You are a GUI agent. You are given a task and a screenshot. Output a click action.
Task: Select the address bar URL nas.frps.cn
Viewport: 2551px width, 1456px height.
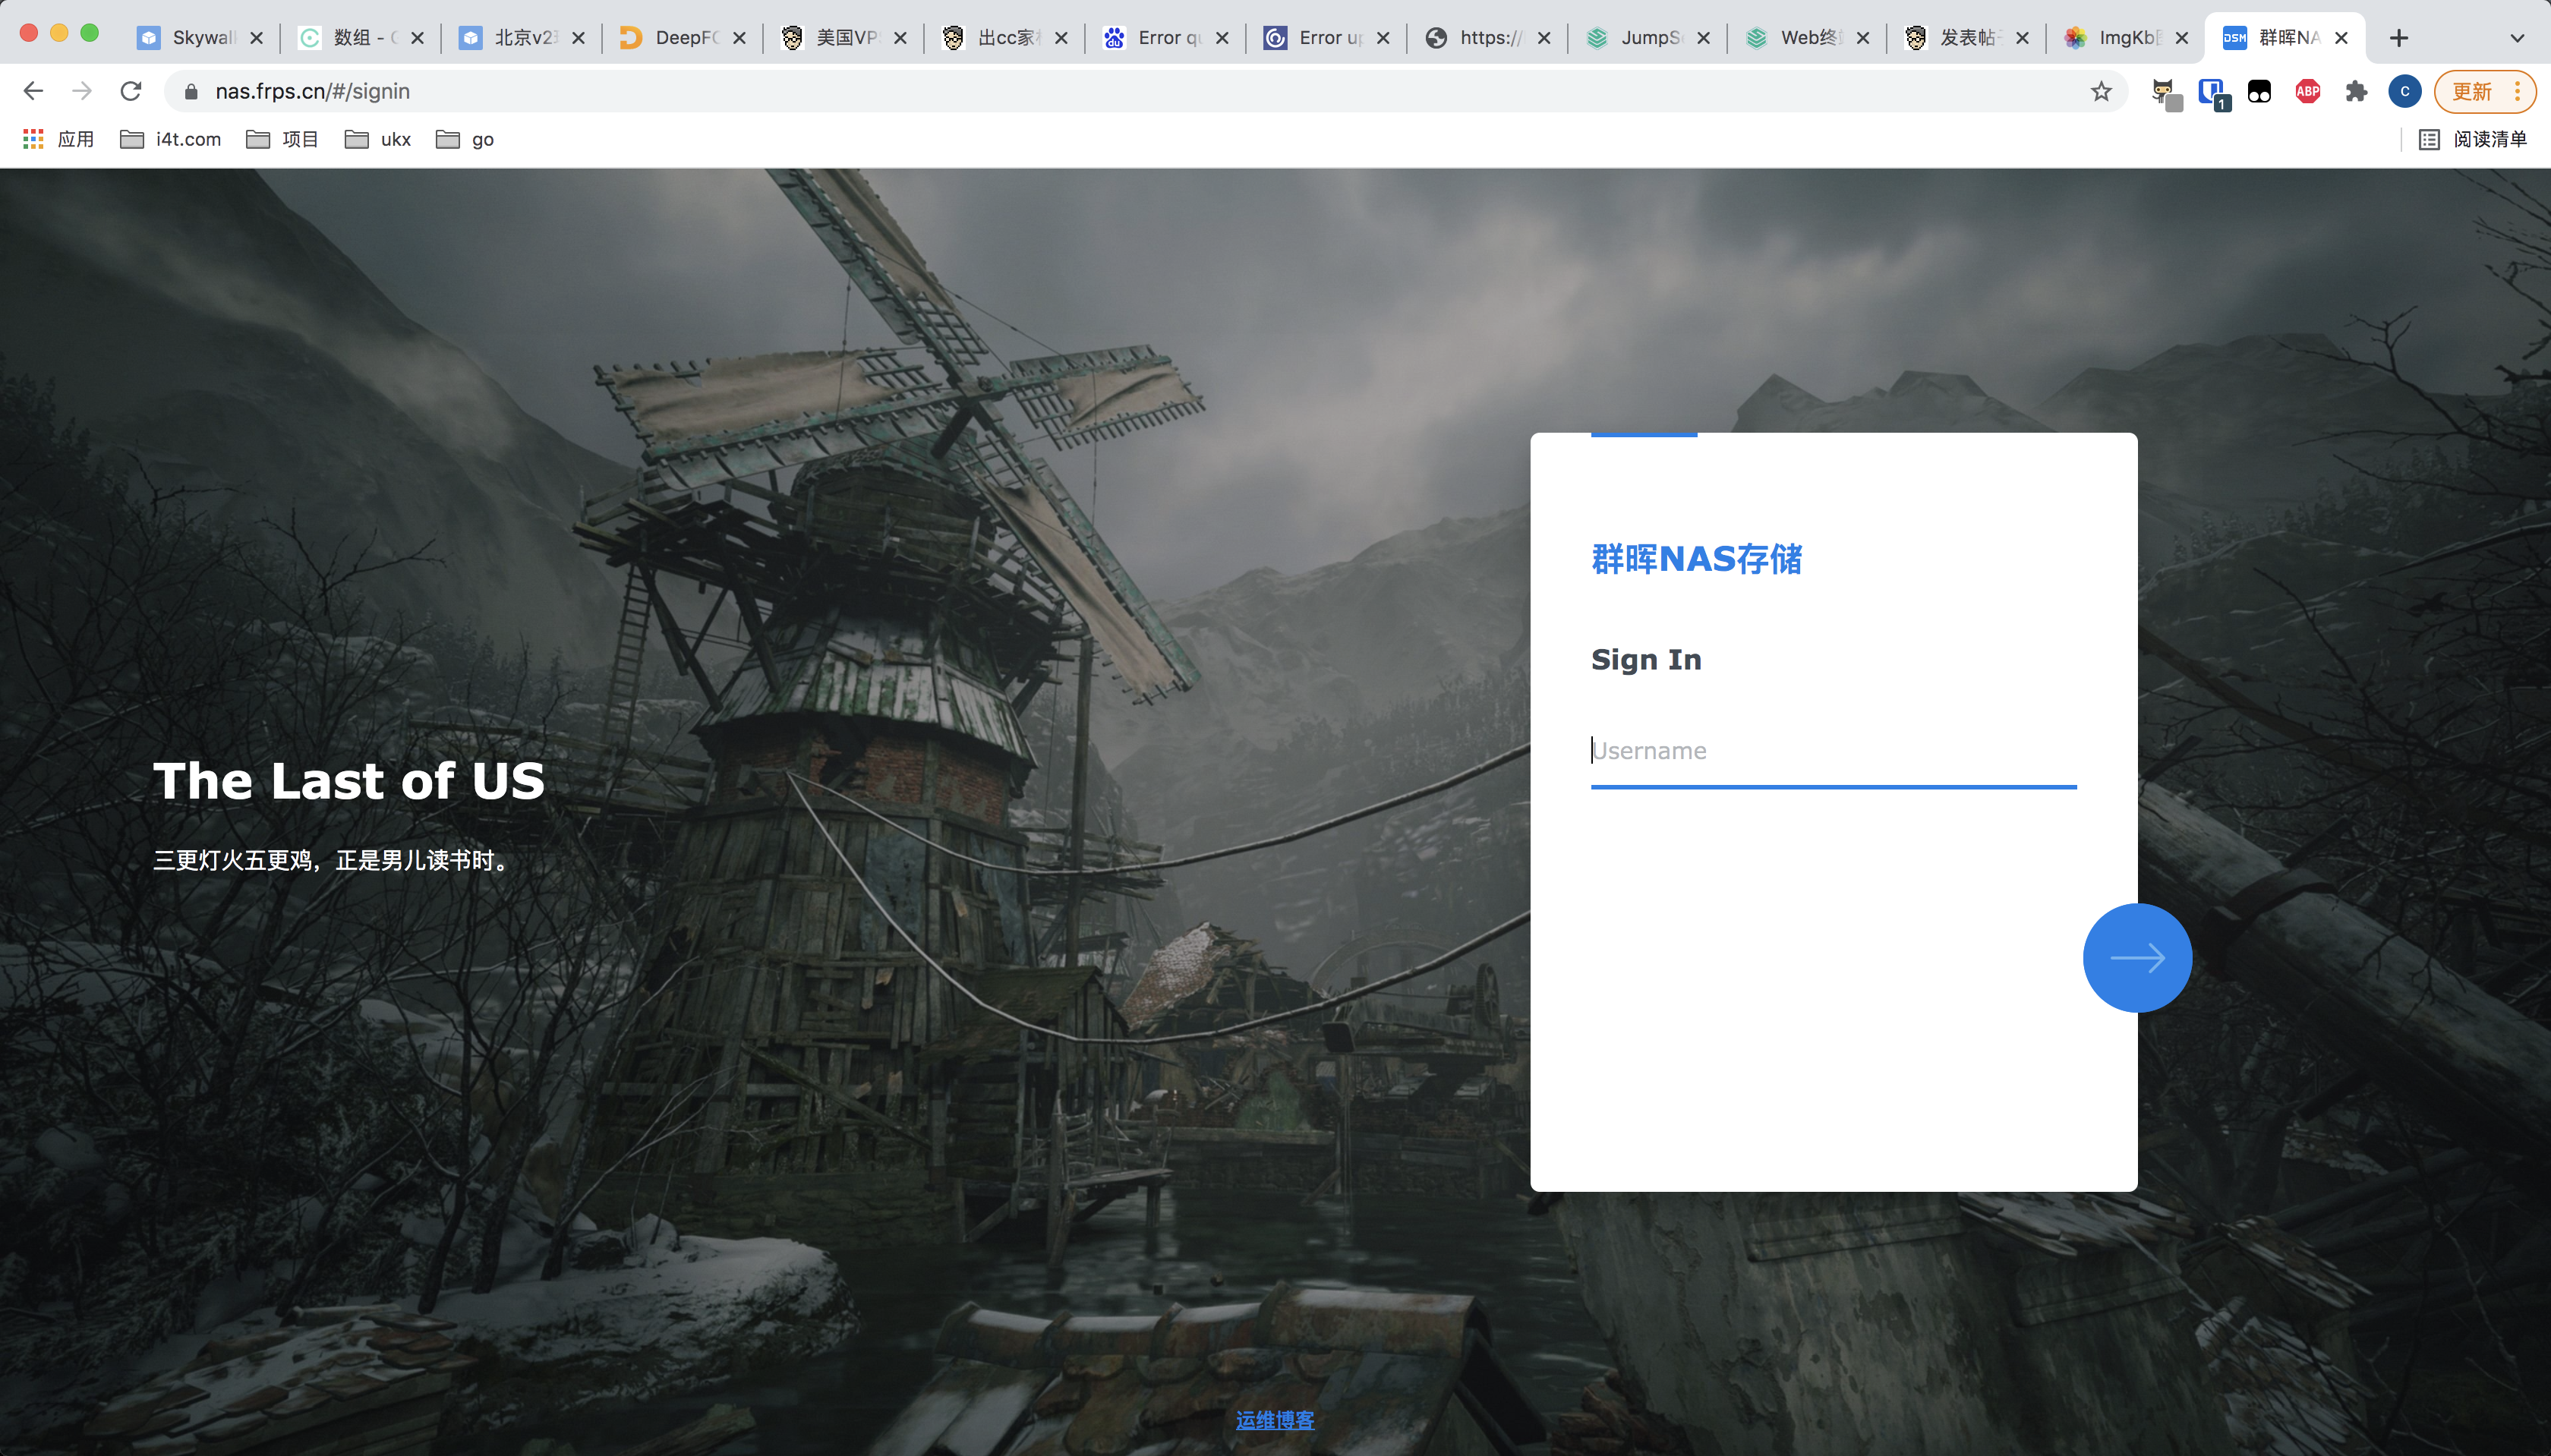[312, 92]
